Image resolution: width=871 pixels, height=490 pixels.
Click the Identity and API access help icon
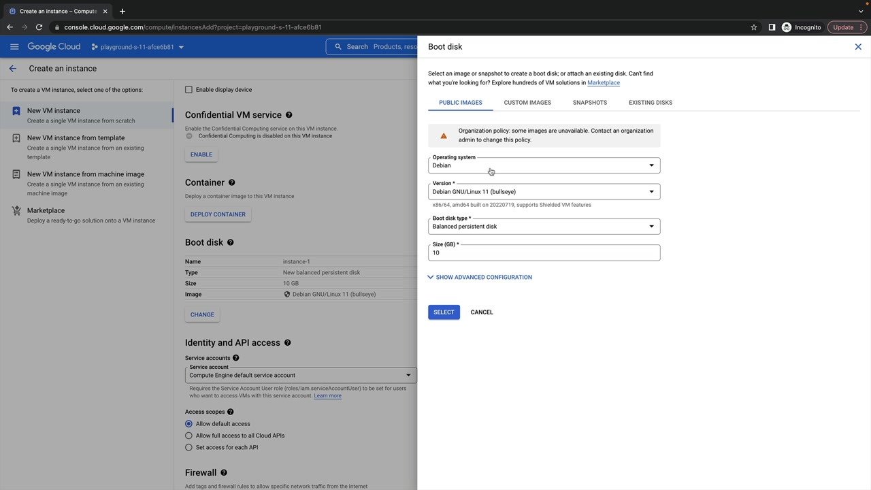287,342
